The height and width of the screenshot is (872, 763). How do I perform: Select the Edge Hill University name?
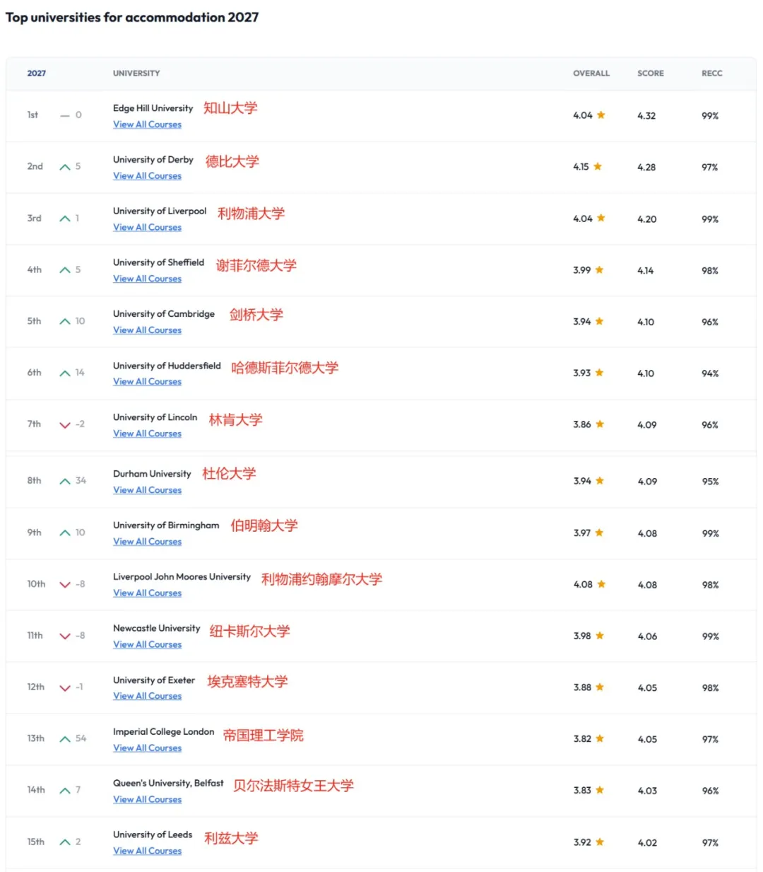click(153, 108)
